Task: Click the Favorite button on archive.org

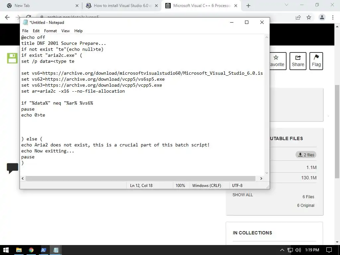Action: click(278, 61)
